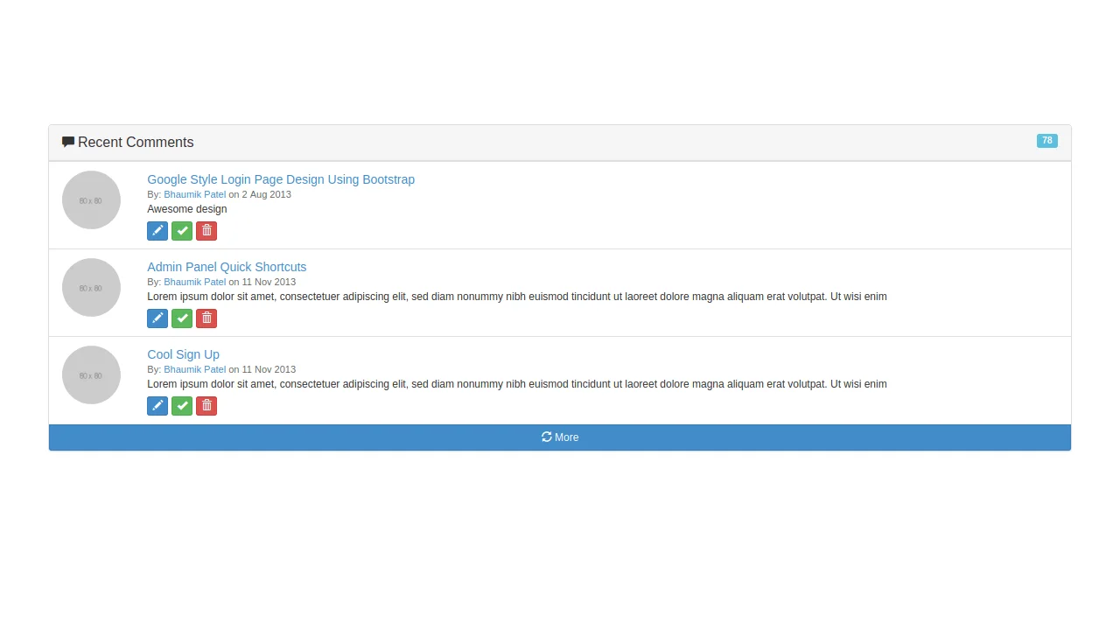Click the refresh icon inside the More button
The height and width of the screenshot is (630, 1120).
[x=547, y=437]
